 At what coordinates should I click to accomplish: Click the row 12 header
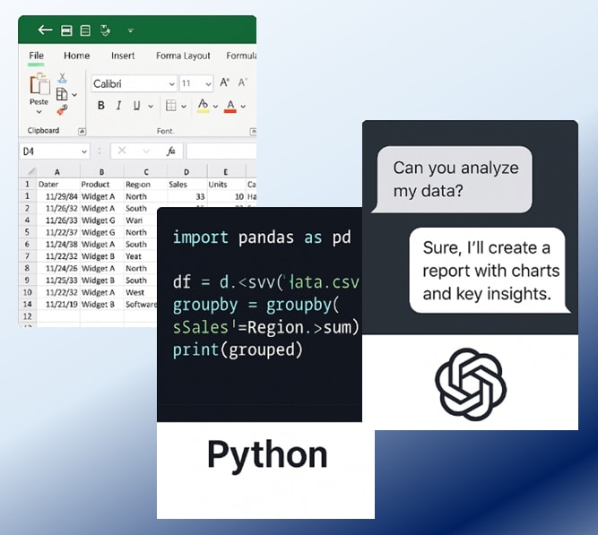click(28, 316)
